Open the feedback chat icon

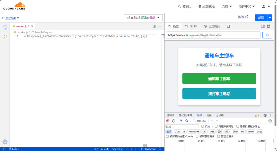point(269,26)
